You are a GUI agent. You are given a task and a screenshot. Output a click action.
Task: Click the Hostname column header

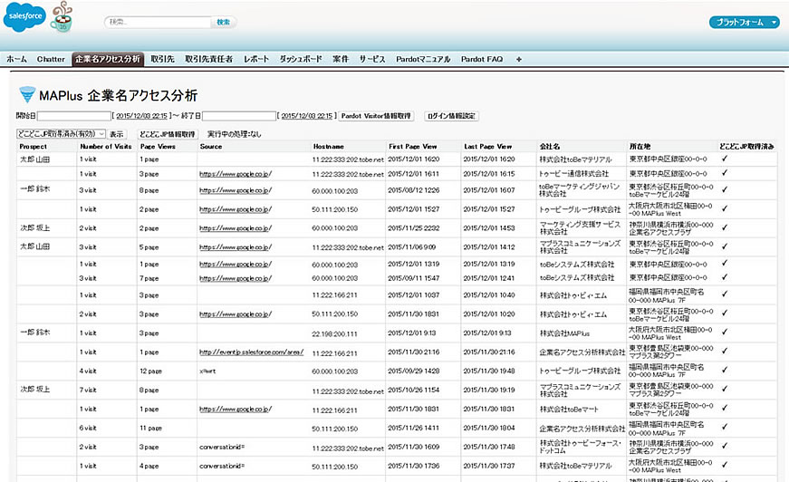pyautogui.click(x=329, y=147)
